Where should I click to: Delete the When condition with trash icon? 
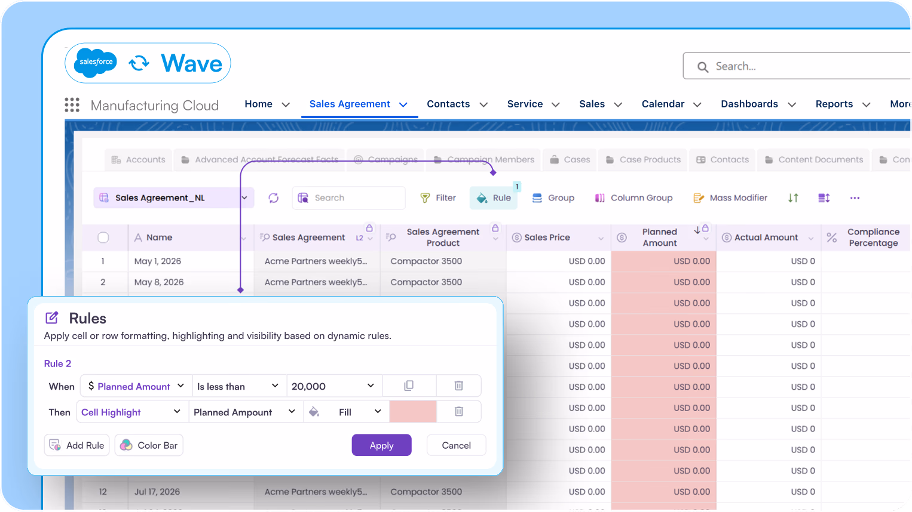458,385
